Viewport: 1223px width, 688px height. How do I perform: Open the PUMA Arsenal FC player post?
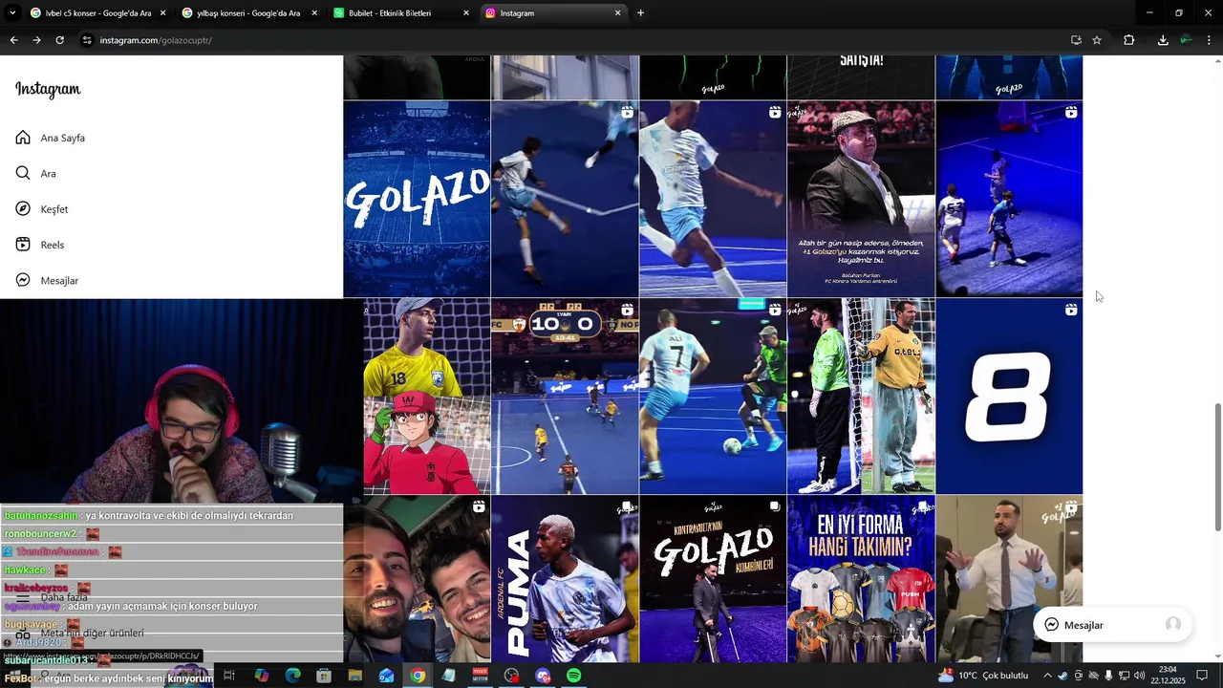(565, 579)
